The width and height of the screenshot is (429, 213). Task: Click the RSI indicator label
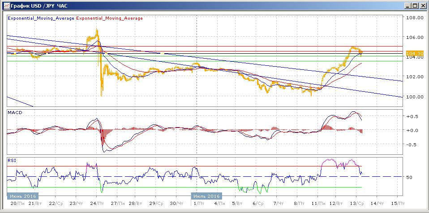coord(12,161)
